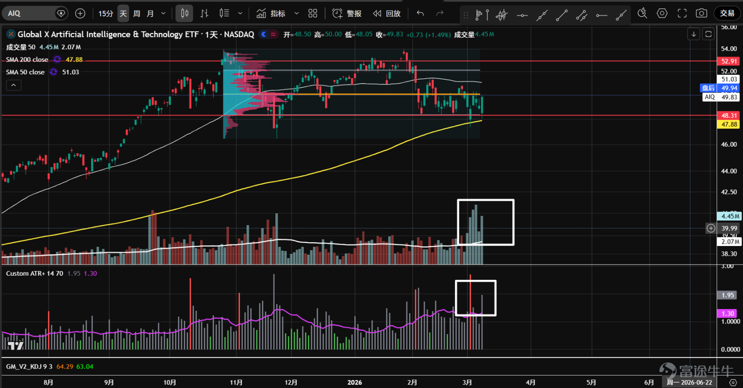The height and width of the screenshot is (388, 743).
Task: Select the 月 monthly timeframe
Action: [150, 13]
